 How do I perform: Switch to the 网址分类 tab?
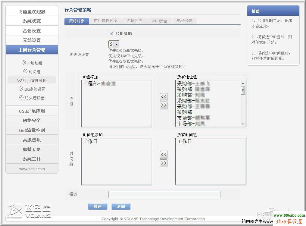pyautogui.click(x=134, y=21)
